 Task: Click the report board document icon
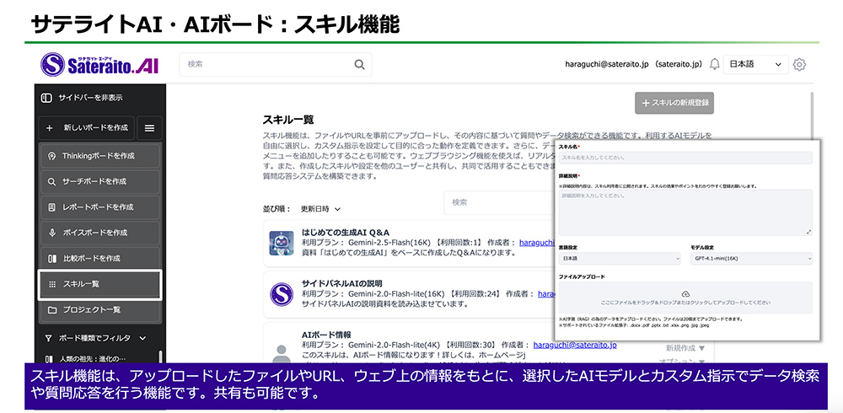click(52, 207)
